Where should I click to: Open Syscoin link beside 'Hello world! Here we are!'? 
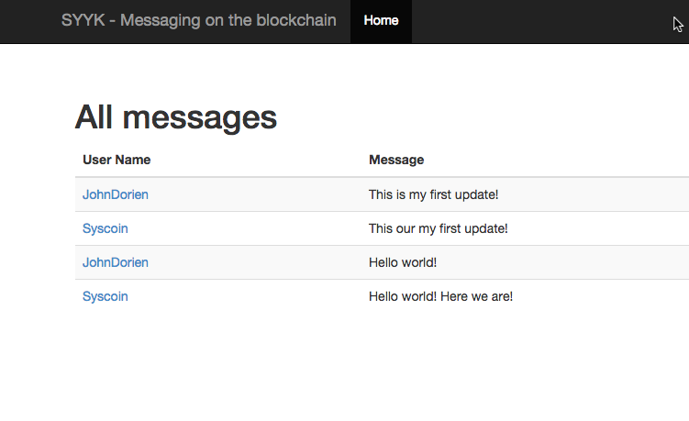pos(105,296)
